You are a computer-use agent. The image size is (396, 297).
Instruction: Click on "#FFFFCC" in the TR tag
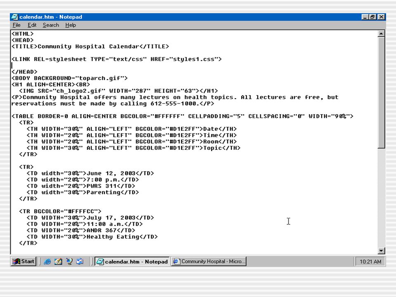pyautogui.click(x=81, y=211)
